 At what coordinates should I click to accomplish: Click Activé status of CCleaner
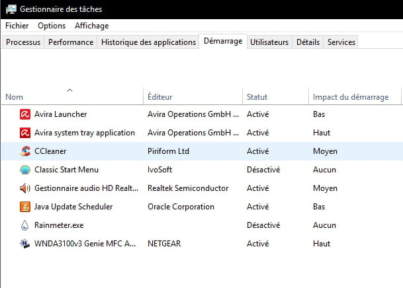point(258,151)
